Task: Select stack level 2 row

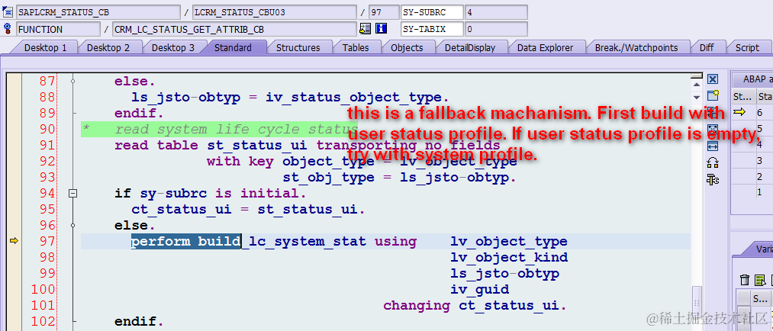Action: (x=752, y=176)
